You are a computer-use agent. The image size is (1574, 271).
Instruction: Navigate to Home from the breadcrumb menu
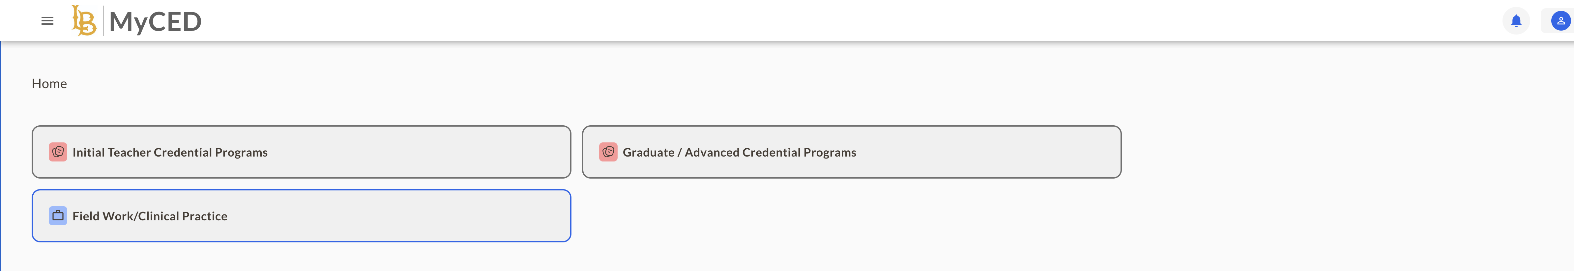pyautogui.click(x=49, y=83)
